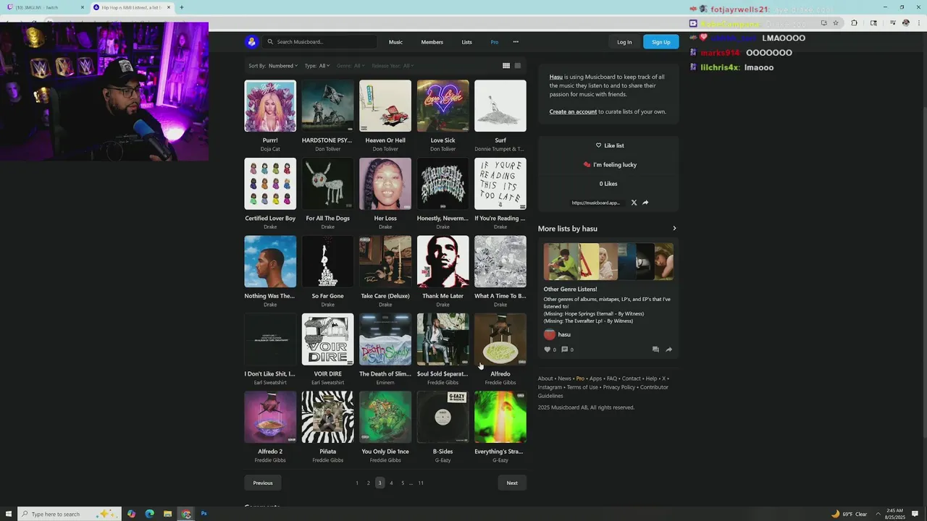The width and height of the screenshot is (927, 521).
Task: Bookmark page with browser star icon
Action: click(836, 23)
